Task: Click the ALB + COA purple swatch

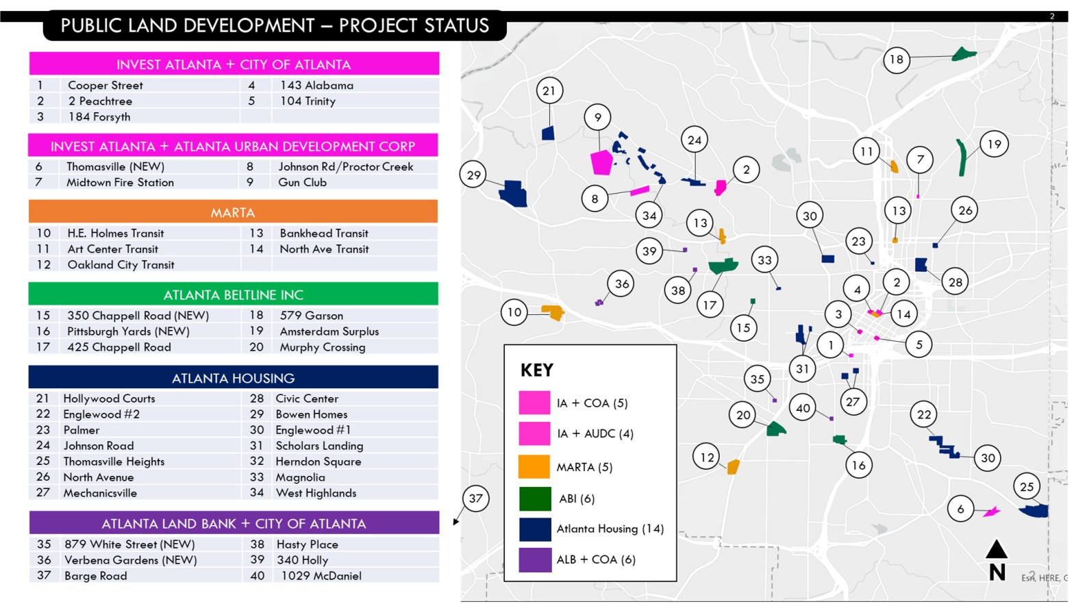Action: (x=534, y=559)
